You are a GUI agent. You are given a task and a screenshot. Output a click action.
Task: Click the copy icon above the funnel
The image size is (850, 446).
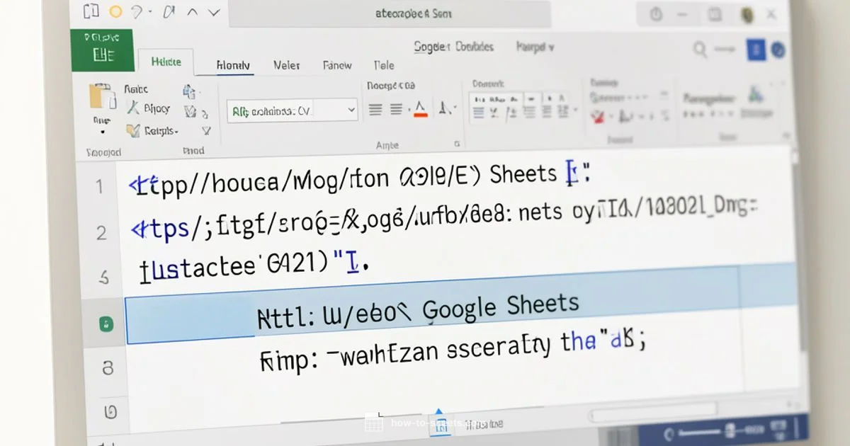pos(189,91)
